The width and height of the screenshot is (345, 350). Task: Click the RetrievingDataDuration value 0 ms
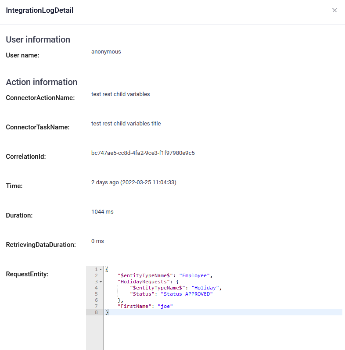pos(97,241)
